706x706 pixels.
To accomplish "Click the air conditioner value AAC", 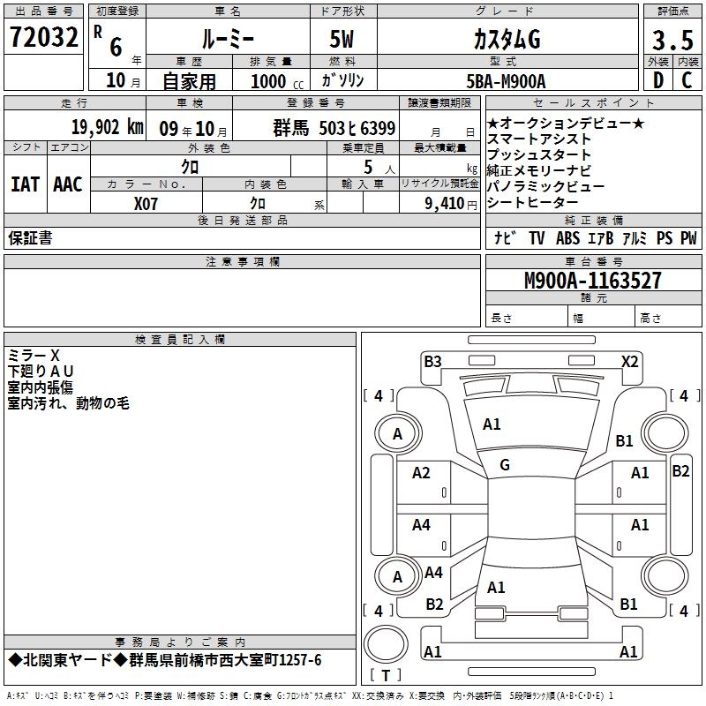I will click(x=68, y=184).
